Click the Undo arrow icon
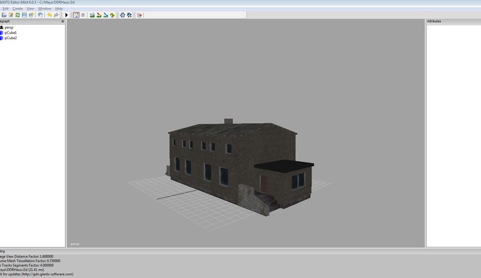This screenshot has width=481, height=278. point(49,15)
